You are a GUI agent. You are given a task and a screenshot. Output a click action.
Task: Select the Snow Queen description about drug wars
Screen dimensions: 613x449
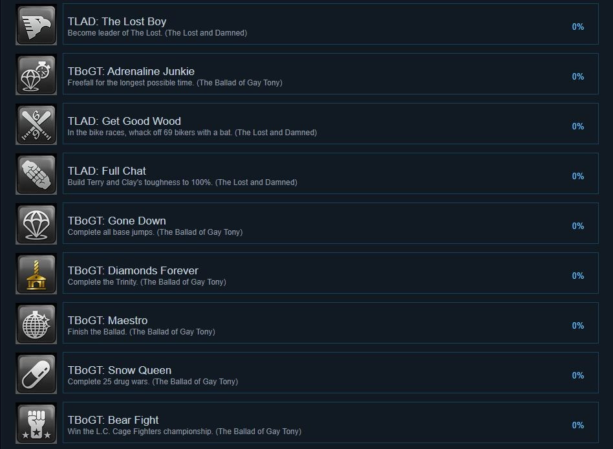pos(153,381)
